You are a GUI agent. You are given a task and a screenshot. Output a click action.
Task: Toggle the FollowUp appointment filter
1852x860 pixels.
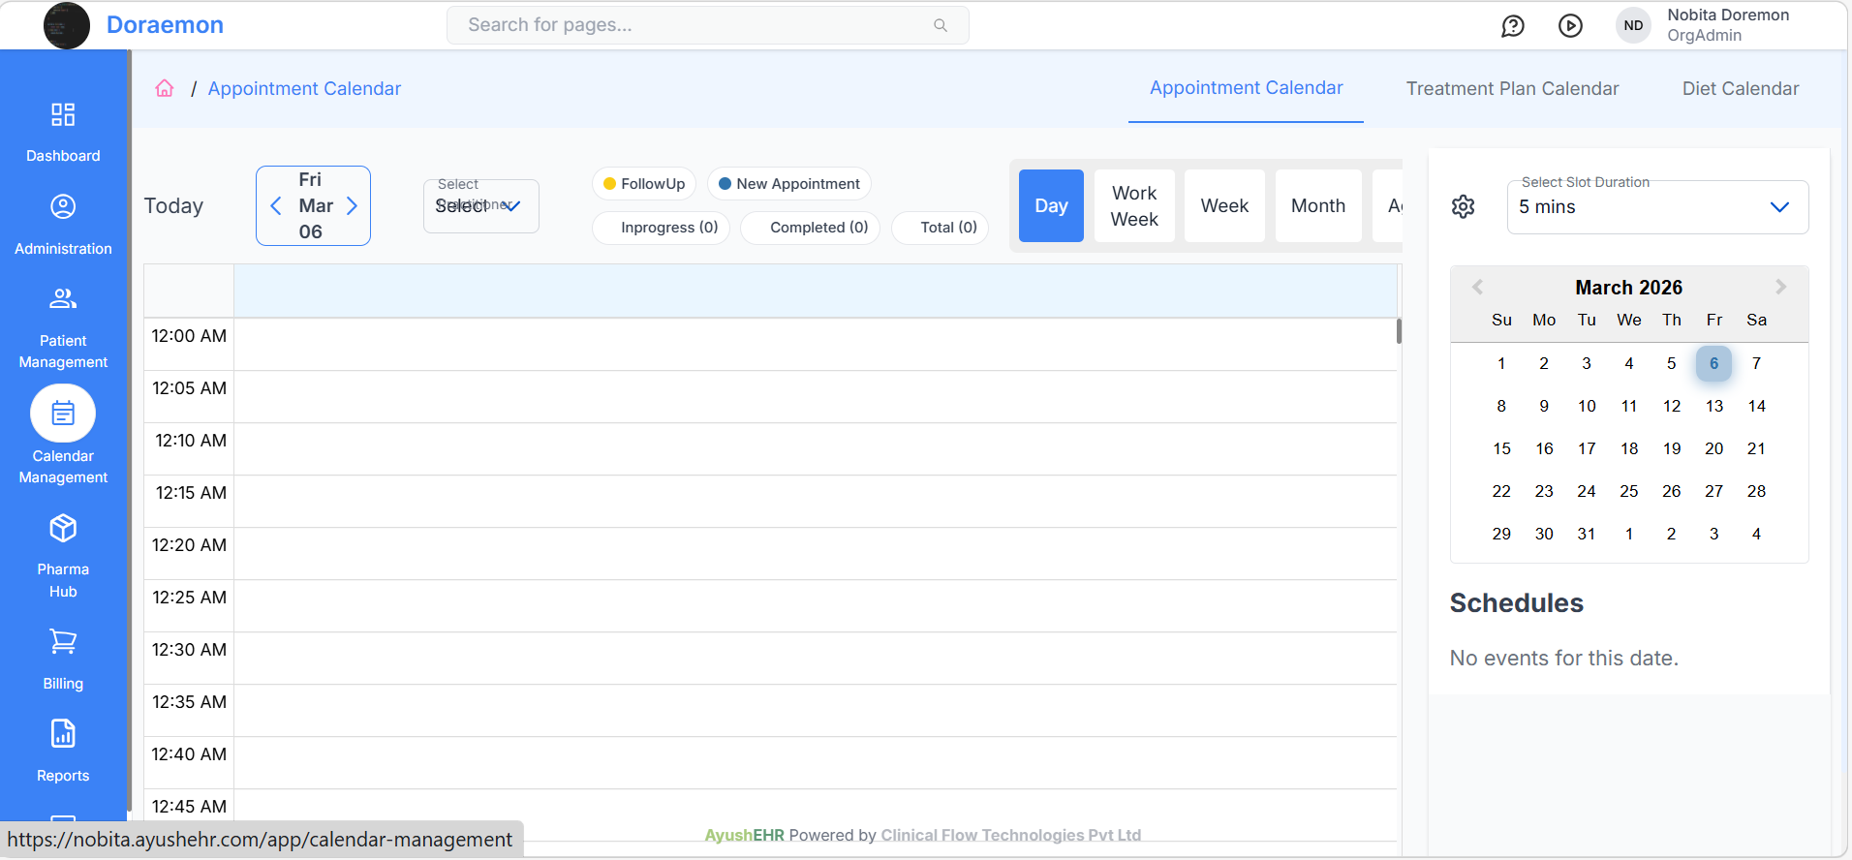pos(644,184)
